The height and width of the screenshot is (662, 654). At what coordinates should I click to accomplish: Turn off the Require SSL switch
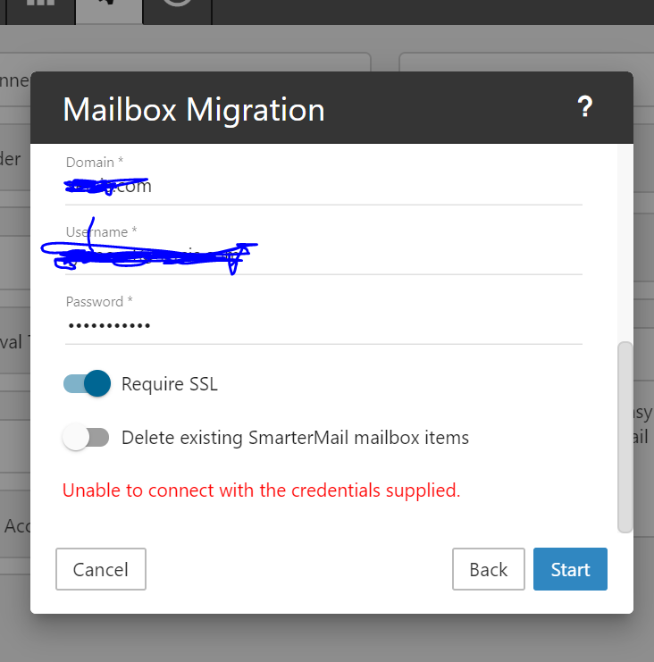[x=88, y=384]
